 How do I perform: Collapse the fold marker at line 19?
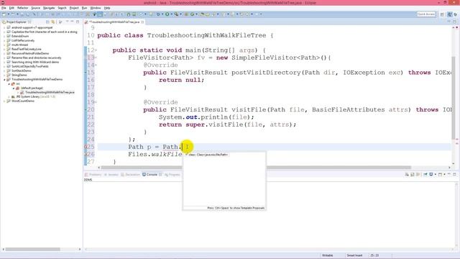click(x=96, y=102)
